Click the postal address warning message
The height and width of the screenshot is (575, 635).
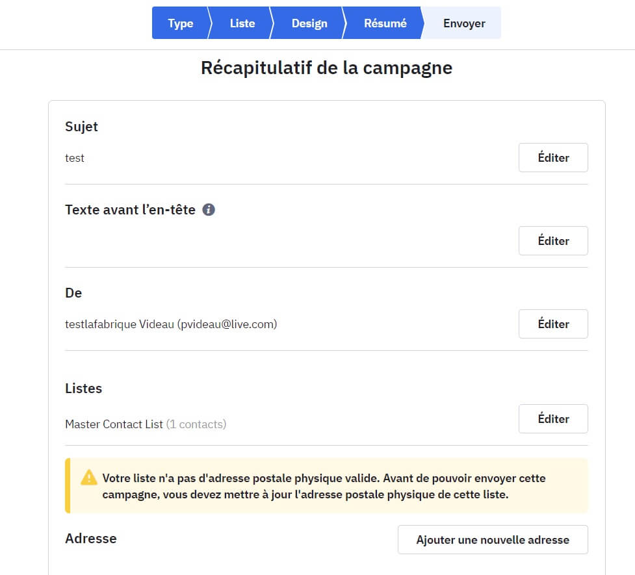[x=325, y=486]
